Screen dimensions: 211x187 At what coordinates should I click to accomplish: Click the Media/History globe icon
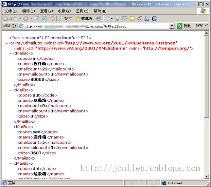98,19
